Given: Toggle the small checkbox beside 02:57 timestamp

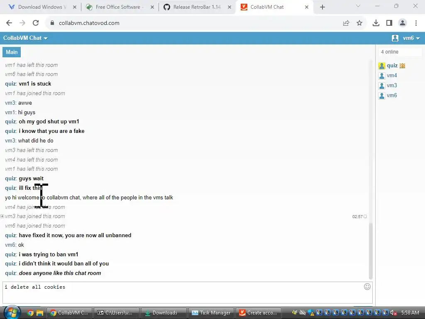Looking at the screenshot, I should pos(365,216).
